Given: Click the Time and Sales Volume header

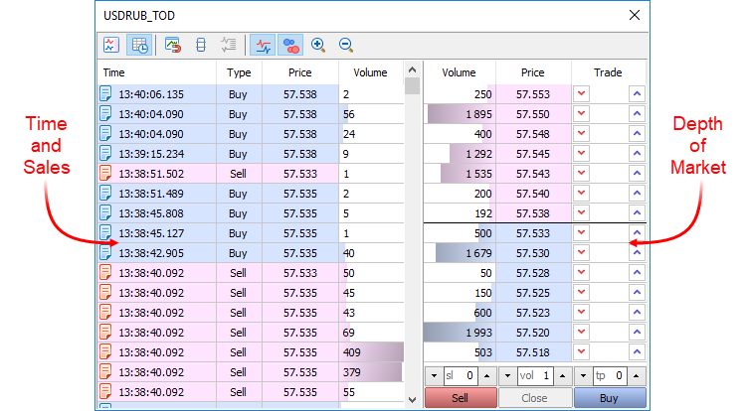Looking at the screenshot, I should pyautogui.click(x=370, y=72).
